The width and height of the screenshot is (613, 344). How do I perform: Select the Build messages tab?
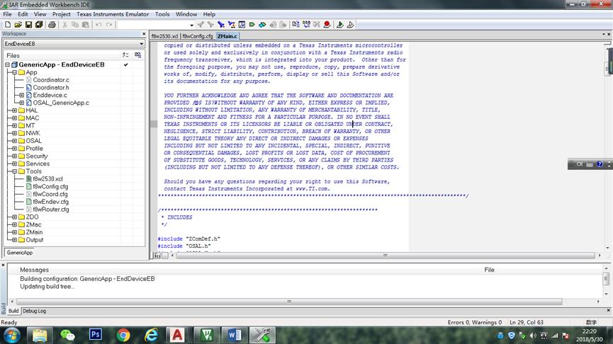pyautogui.click(x=13, y=311)
